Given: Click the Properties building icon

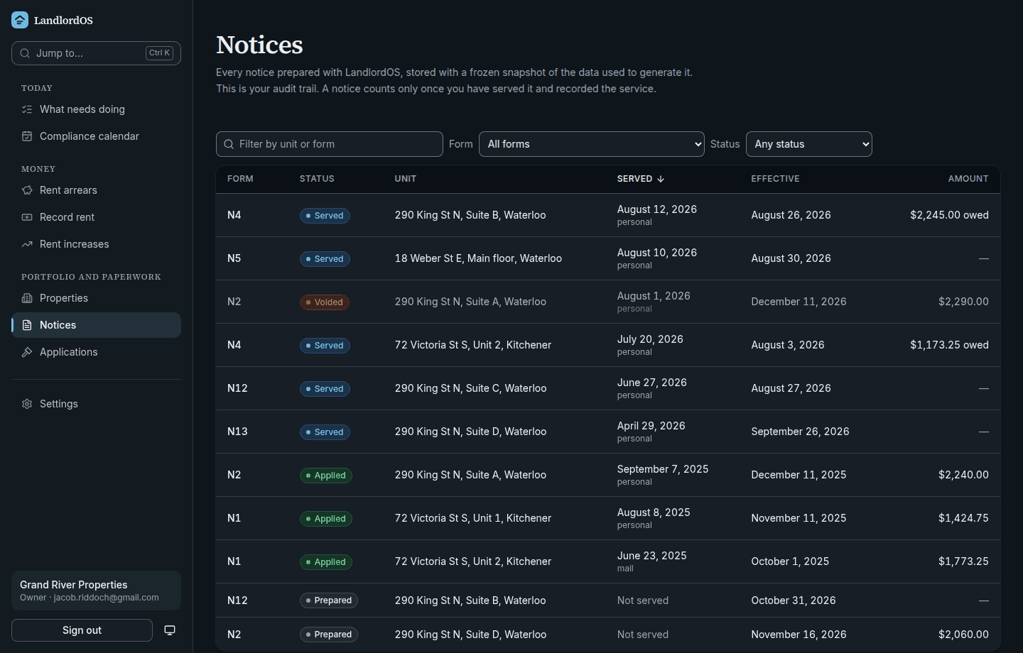Looking at the screenshot, I should coord(27,298).
